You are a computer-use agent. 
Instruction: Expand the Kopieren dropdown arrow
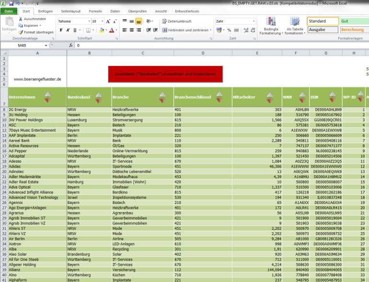click(40, 26)
